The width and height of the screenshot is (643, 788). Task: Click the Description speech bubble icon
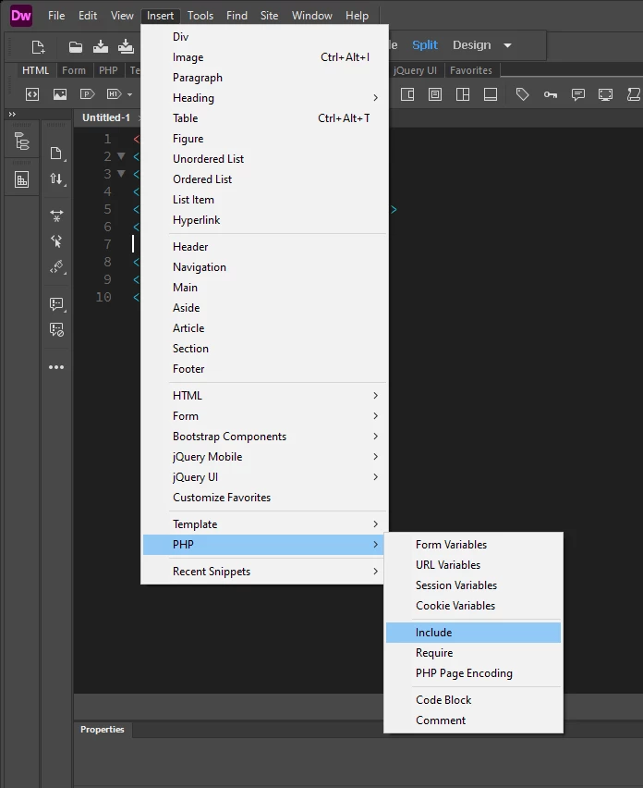[x=577, y=94]
